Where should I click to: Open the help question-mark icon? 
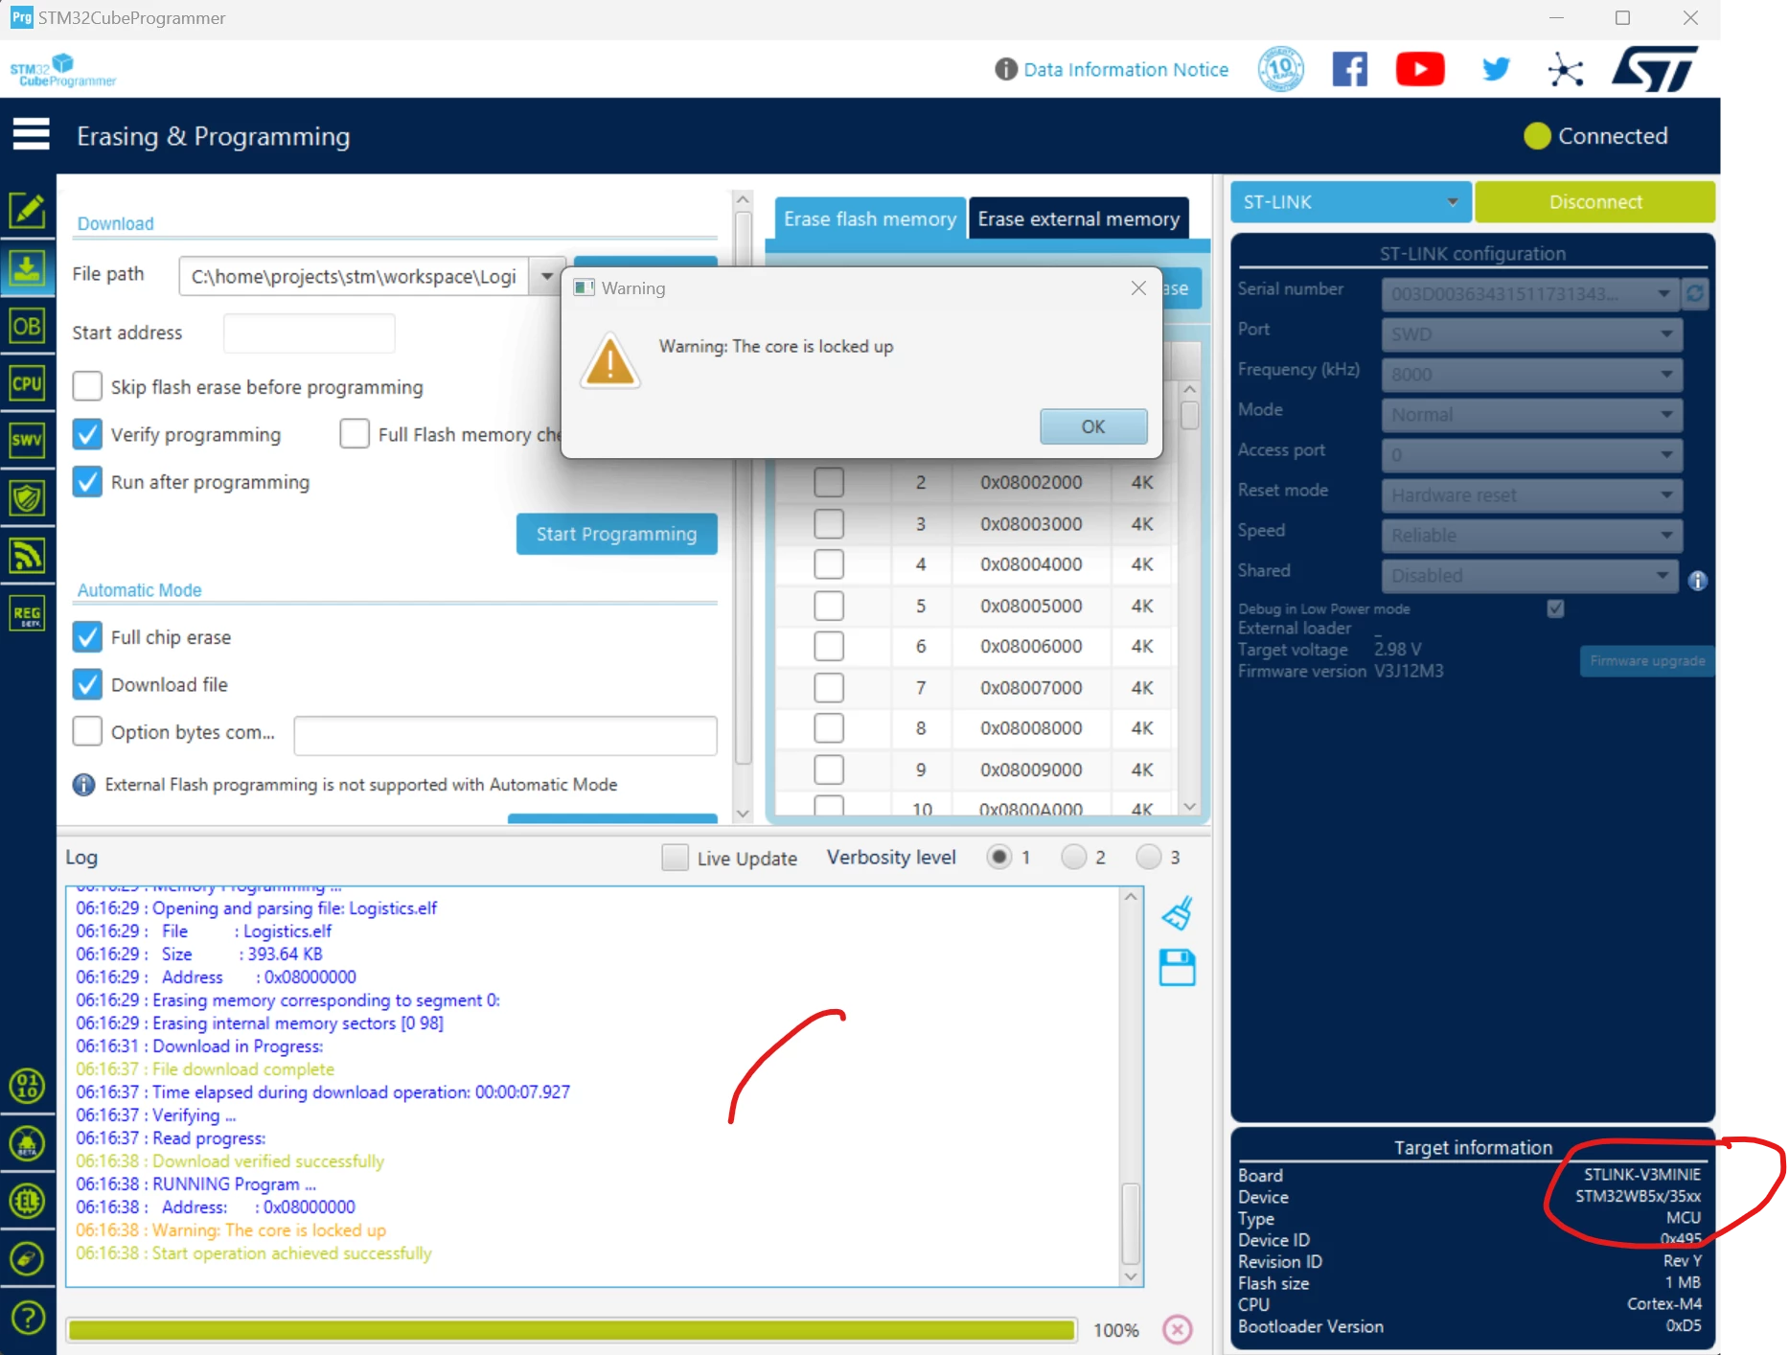tap(27, 1318)
